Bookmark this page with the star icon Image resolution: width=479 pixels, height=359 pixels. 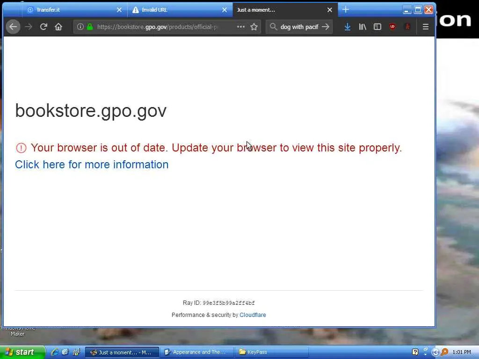click(x=254, y=27)
